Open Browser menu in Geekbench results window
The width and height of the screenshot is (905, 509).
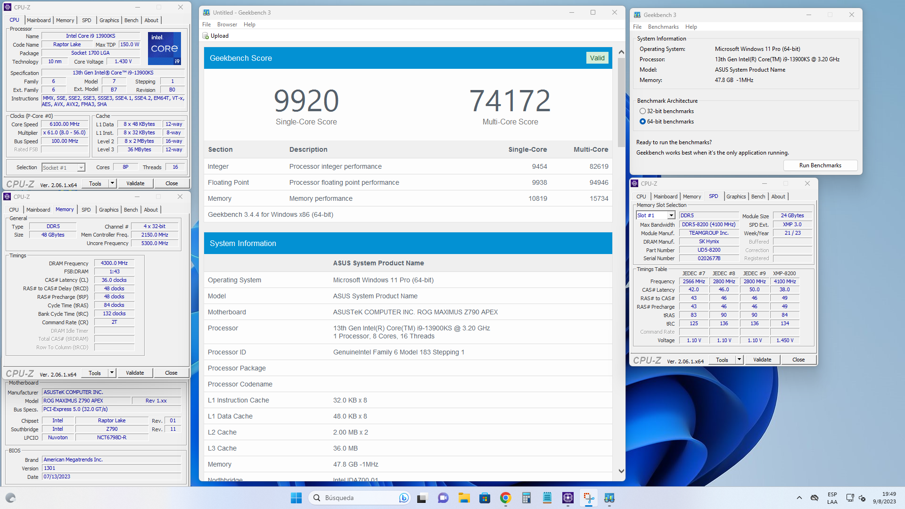[227, 25]
